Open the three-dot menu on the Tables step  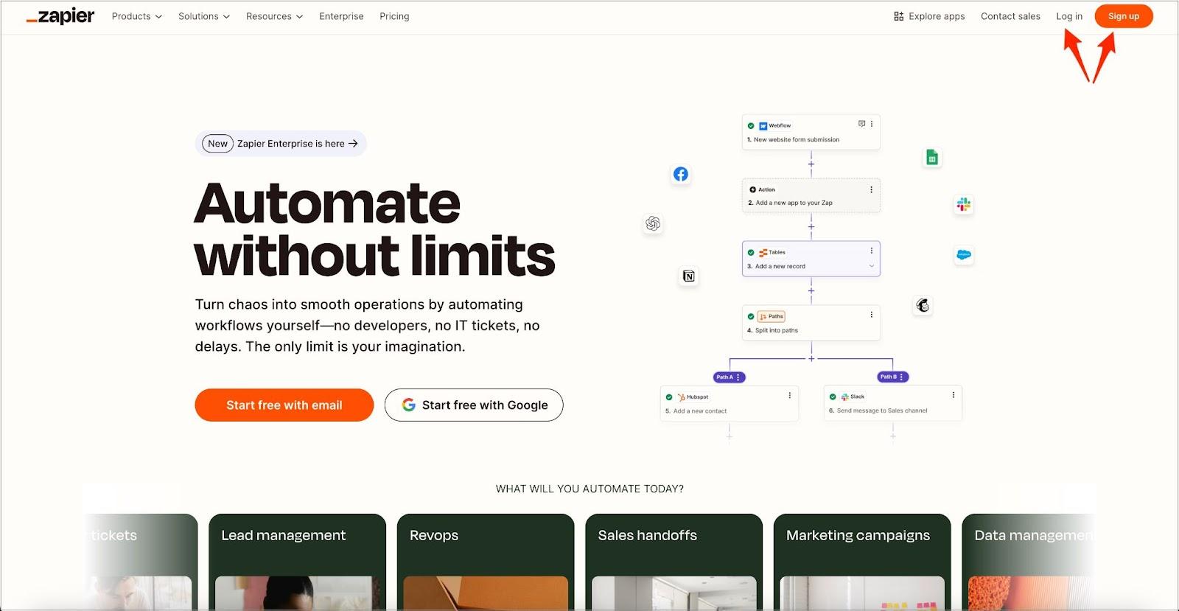(x=872, y=251)
